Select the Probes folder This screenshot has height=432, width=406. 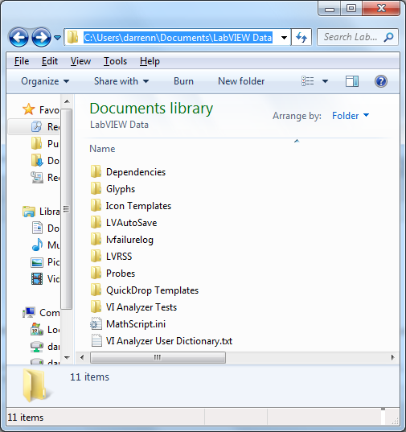[x=113, y=273]
